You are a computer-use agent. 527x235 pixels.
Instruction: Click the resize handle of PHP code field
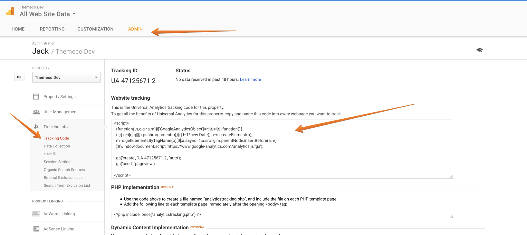(451, 216)
